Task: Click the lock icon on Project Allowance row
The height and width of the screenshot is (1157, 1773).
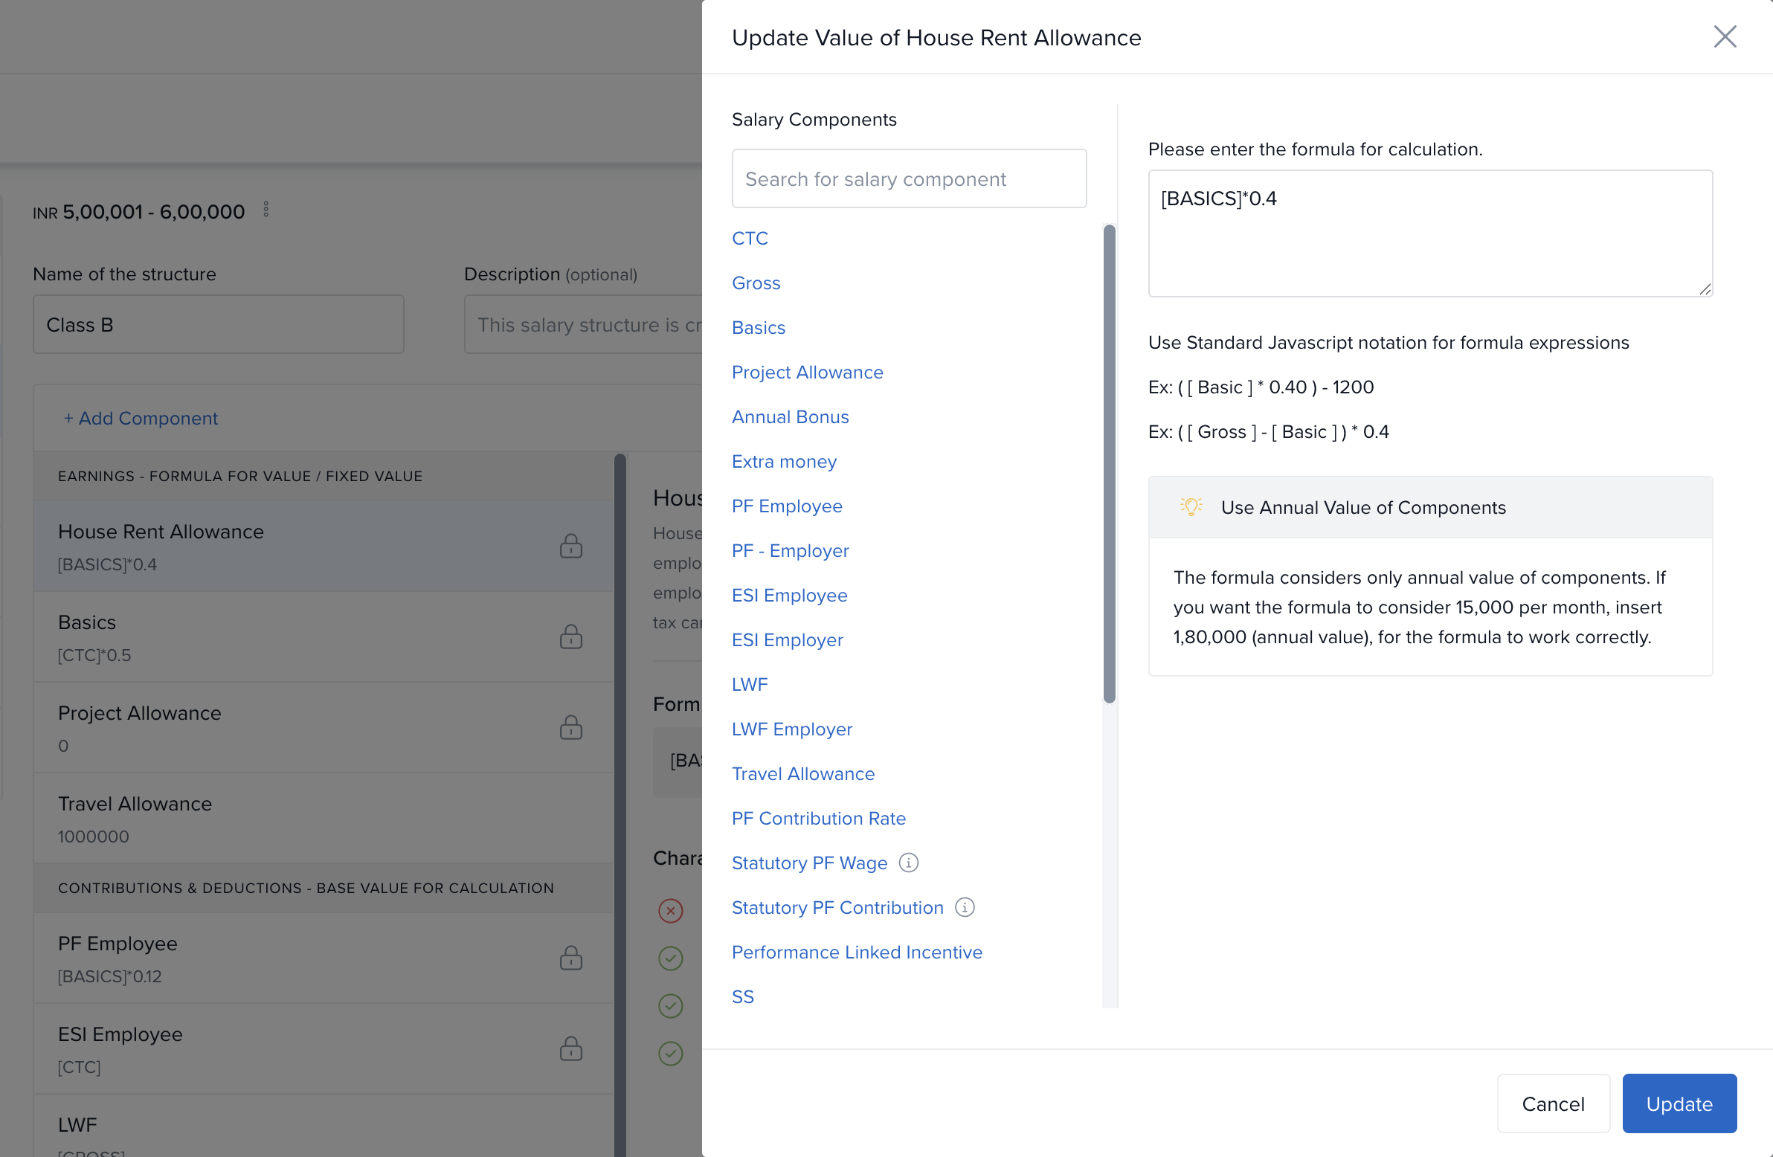Action: click(x=570, y=728)
